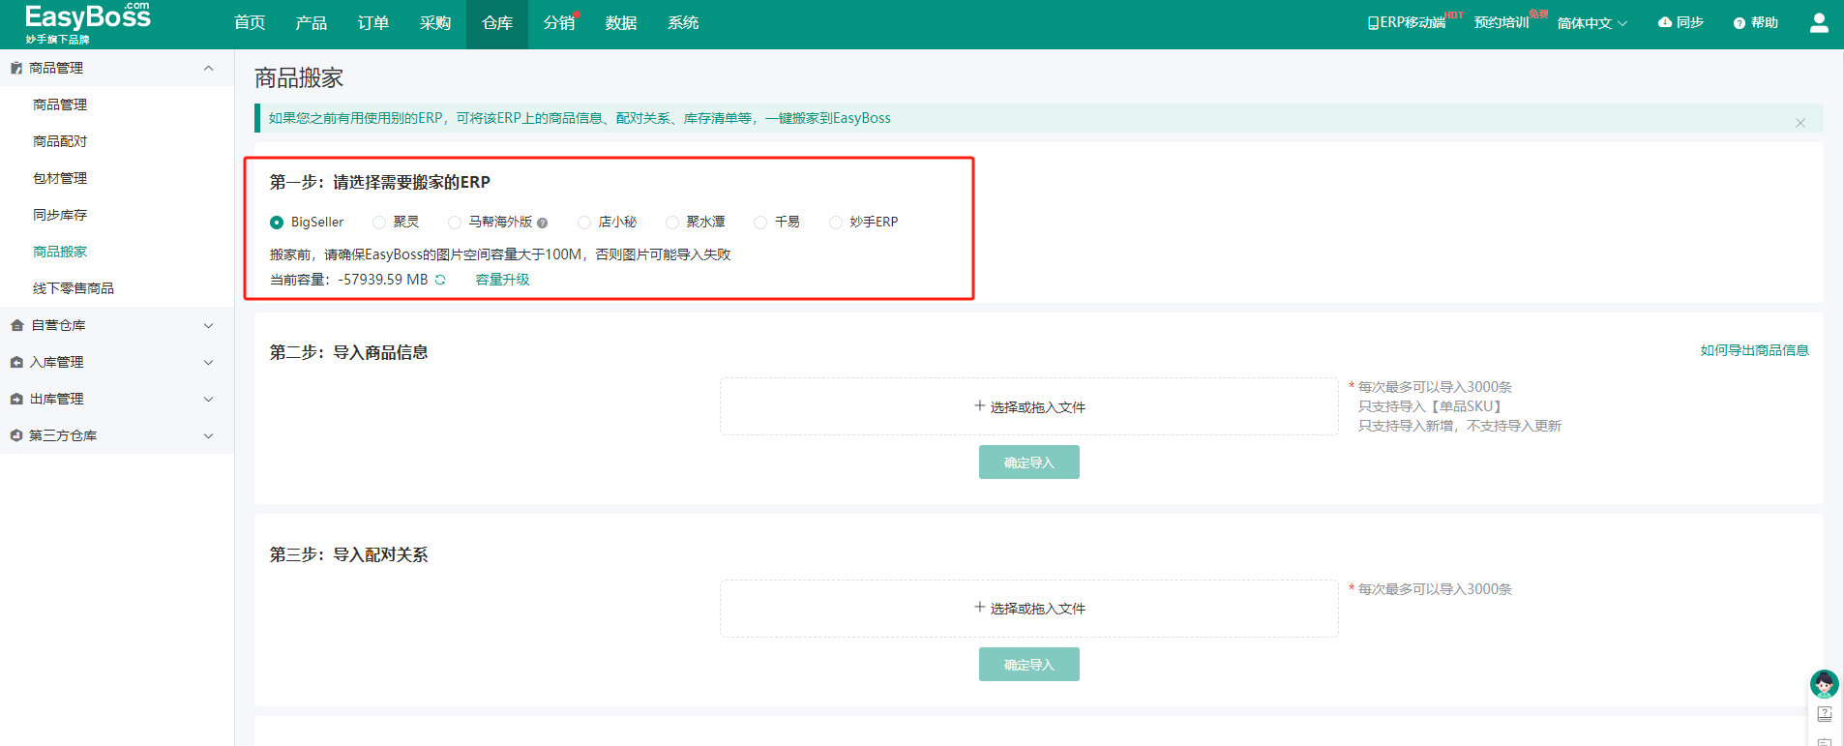Select the BigSeller radio option
The width and height of the screenshot is (1844, 746).
pos(277,223)
